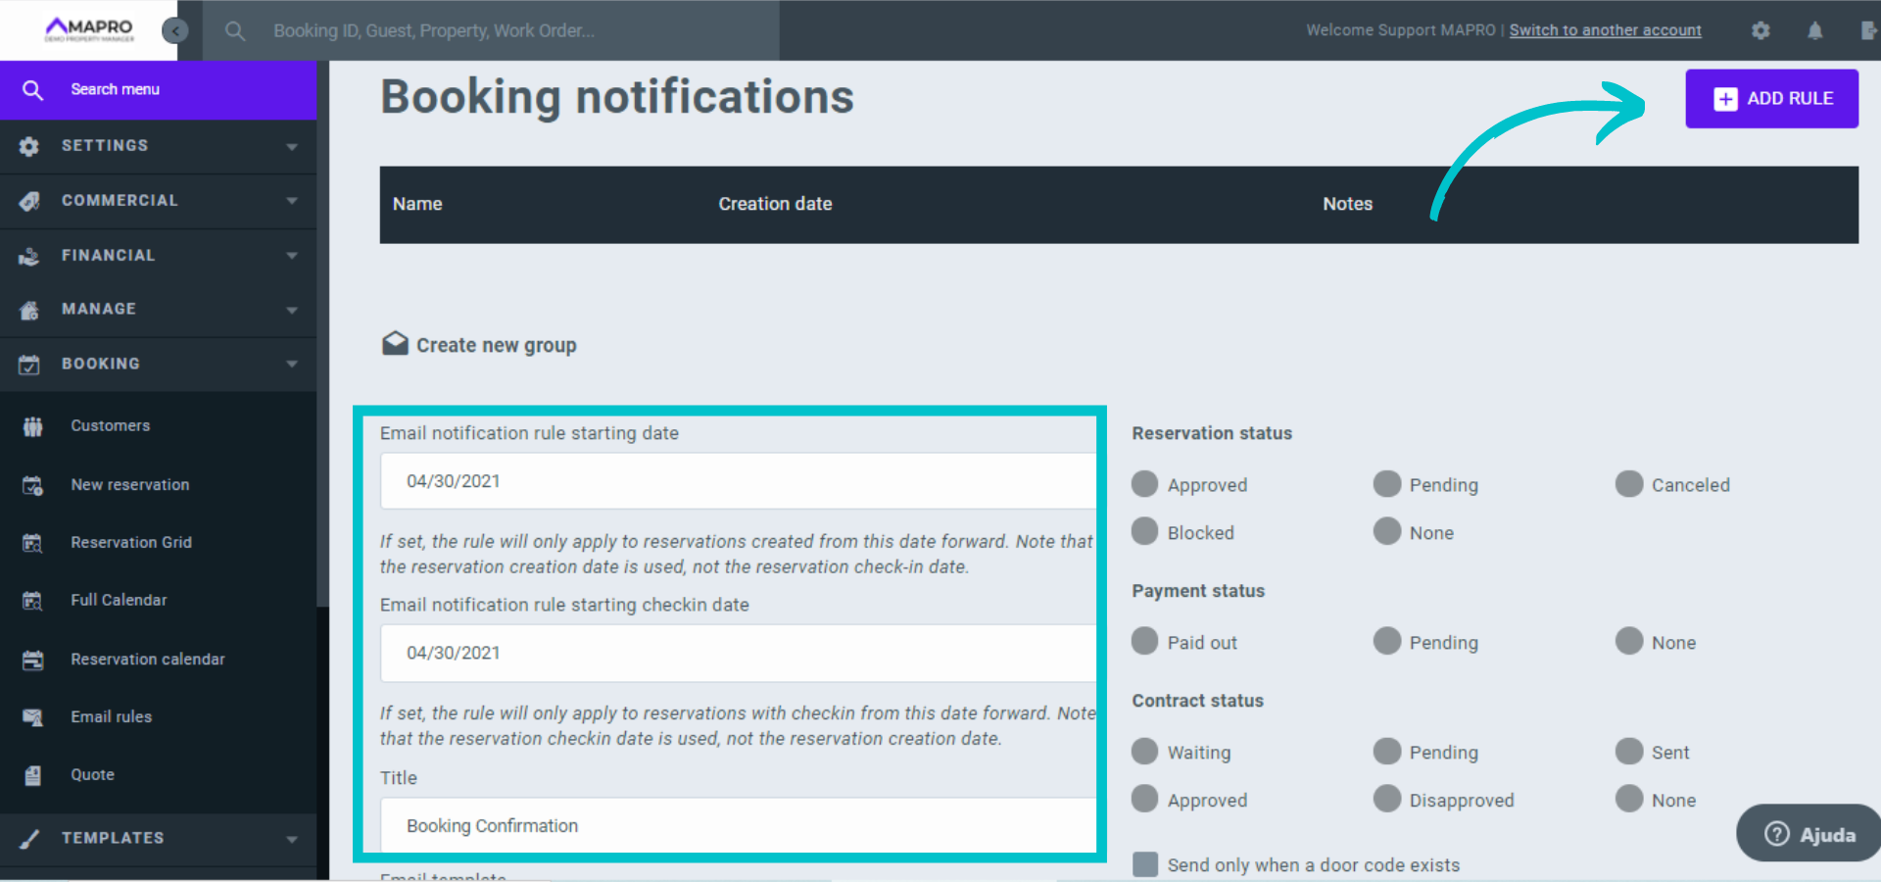The image size is (1881, 882).
Task: Click the Title input field
Action: pyautogui.click(x=737, y=825)
